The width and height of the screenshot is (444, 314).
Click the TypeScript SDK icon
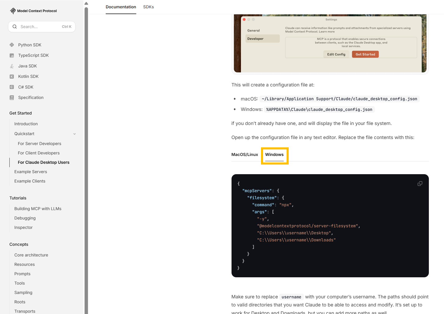(12, 55)
